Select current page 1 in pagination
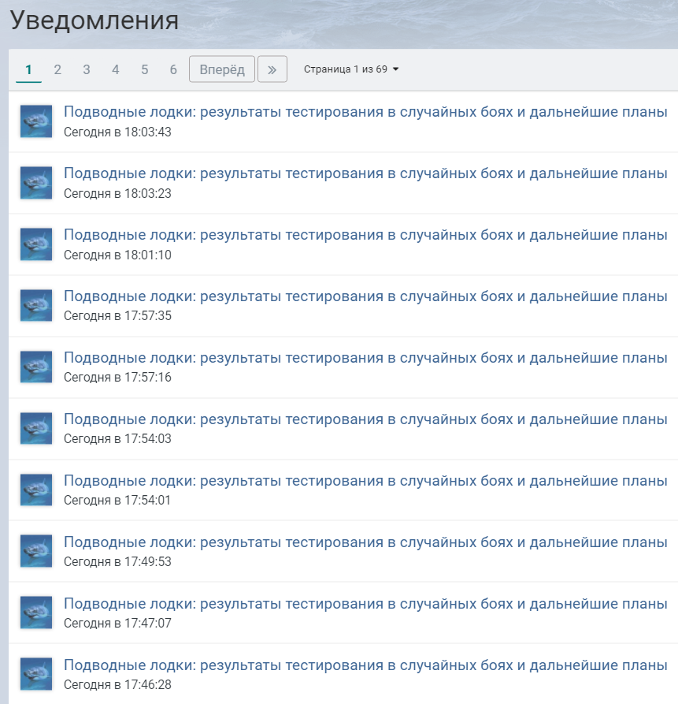Screen dimensions: 678x704 tap(28, 69)
